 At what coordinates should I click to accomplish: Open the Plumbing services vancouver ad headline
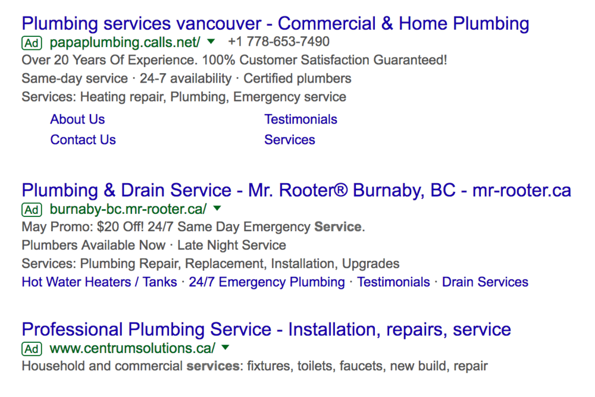(275, 24)
